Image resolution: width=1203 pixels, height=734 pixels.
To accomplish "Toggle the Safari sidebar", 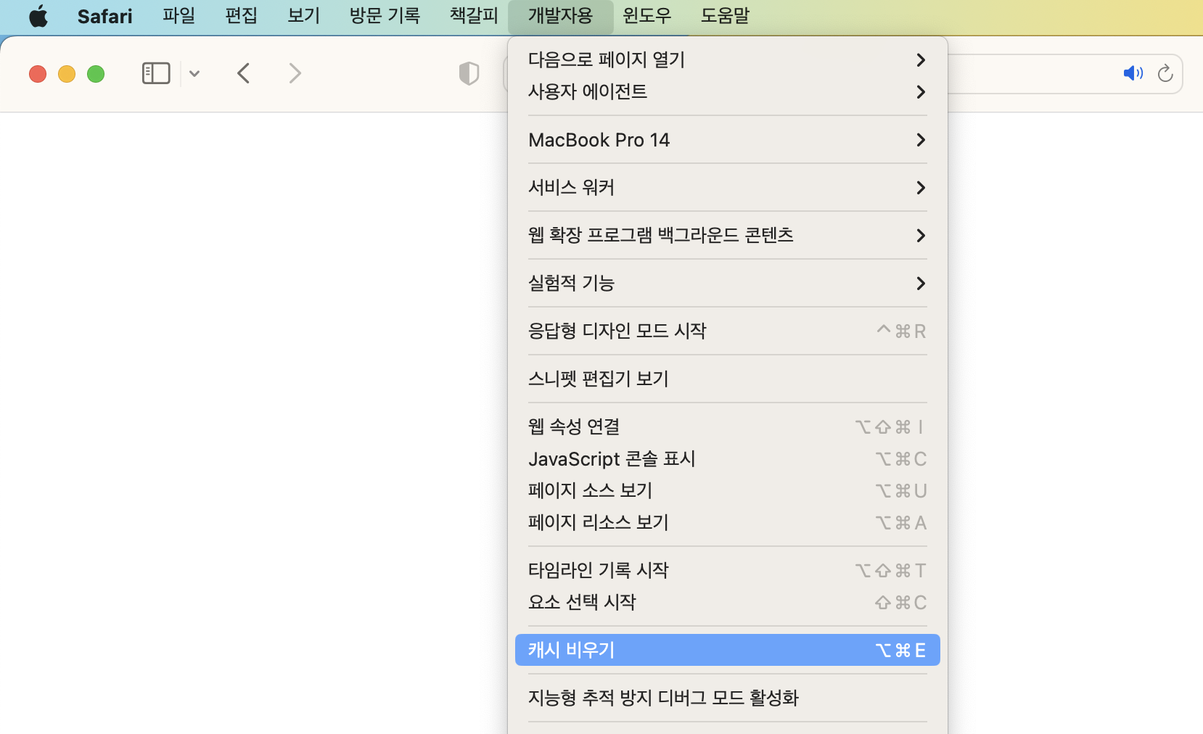I will pyautogui.click(x=156, y=73).
